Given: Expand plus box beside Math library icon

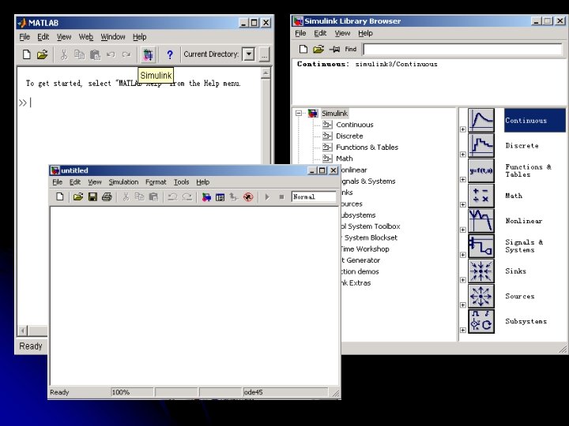Looking at the screenshot, I should tap(462, 204).
